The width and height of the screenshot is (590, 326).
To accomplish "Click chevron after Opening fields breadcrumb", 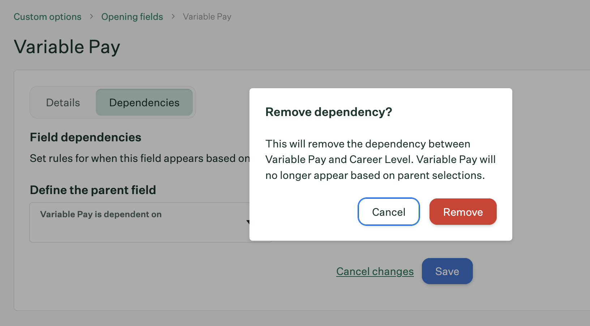I will [x=173, y=17].
